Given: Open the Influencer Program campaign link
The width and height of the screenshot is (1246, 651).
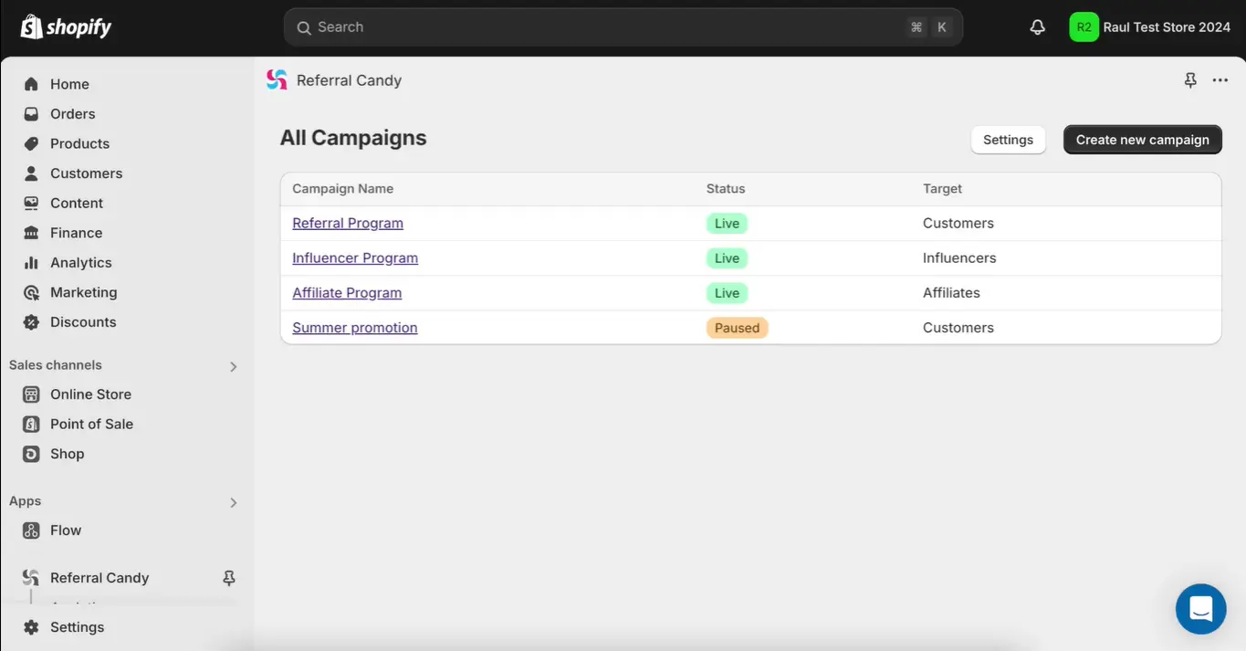Looking at the screenshot, I should [x=354, y=258].
